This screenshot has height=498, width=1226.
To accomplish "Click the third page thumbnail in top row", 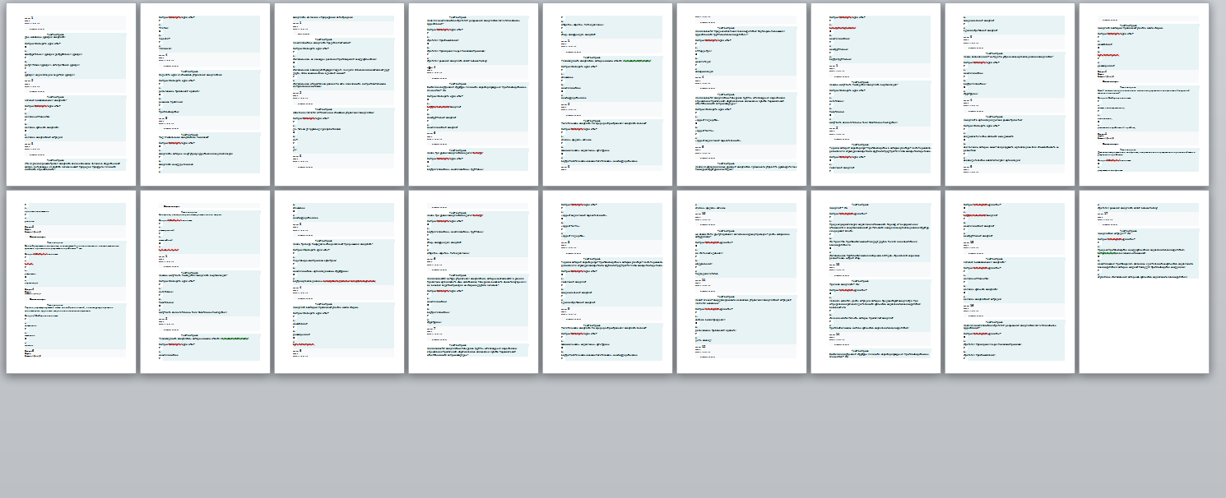I will pyautogui.click(x=339, y=95).
